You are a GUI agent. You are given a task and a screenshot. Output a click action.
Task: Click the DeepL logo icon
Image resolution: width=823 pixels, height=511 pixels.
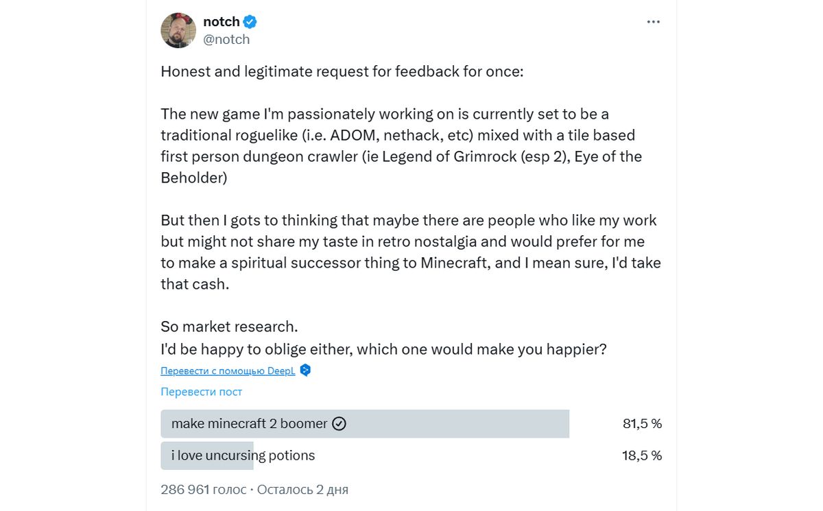coord(306,370)
